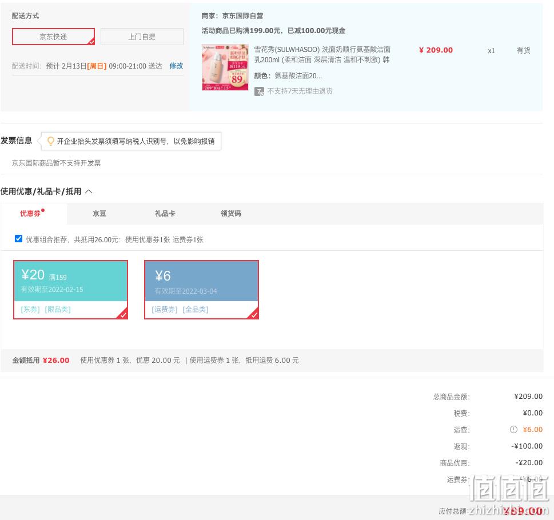The height and width of the screenshot is (520, 554).
Task: Switch to the 领货码 tab
Action: point(231,214)
